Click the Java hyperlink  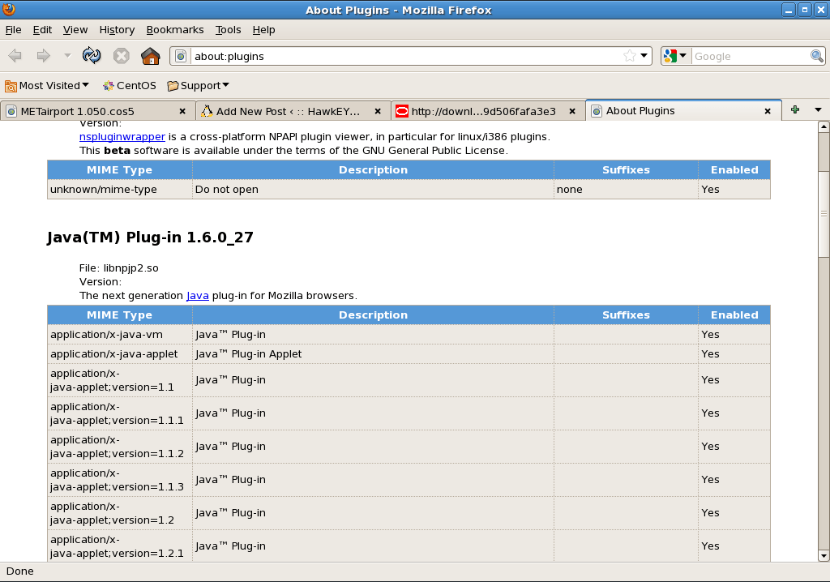(x=197, y=295)
